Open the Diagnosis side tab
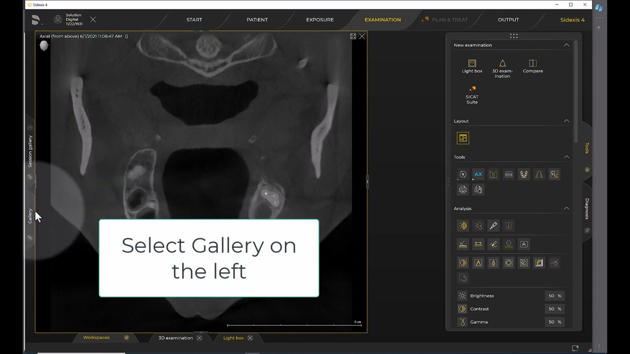The image size is (630, 354). [x=587, y=209]
